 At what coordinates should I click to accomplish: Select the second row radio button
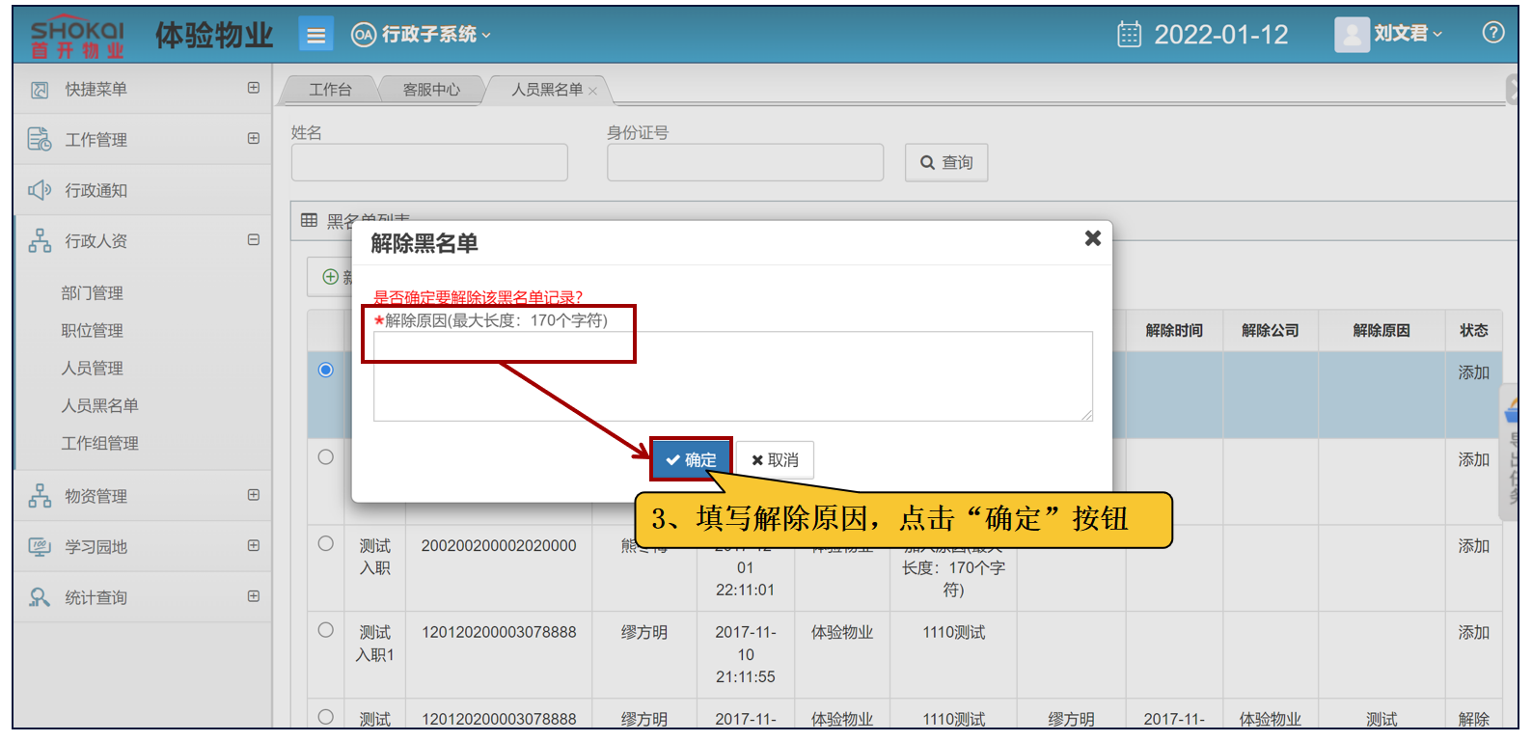326,456
